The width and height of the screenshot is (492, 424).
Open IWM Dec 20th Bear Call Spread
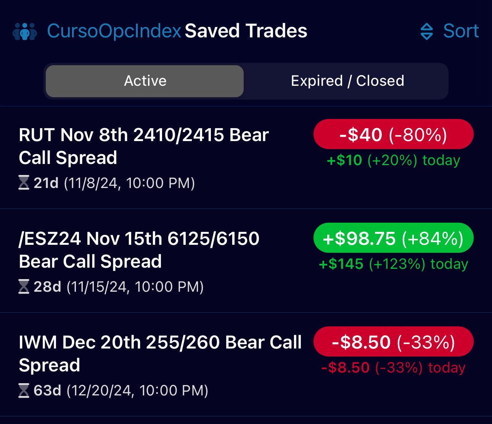(x=160, y=353)
